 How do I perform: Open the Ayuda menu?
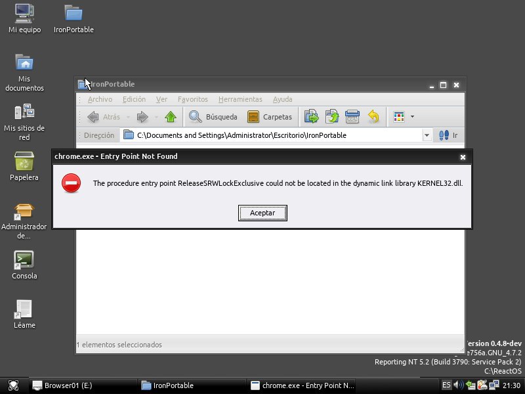282,100
